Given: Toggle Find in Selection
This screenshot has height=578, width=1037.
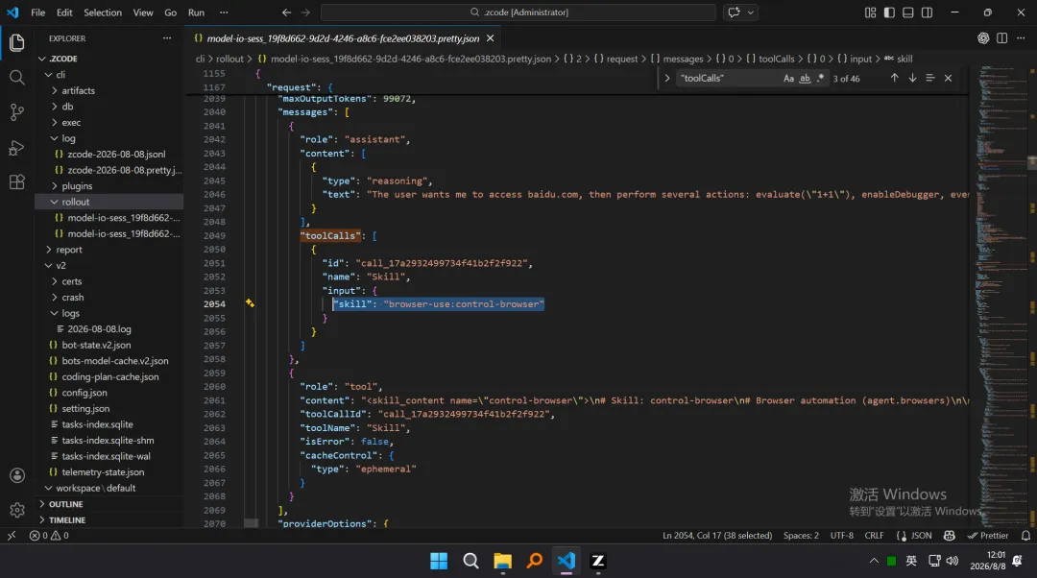Looking at the screenshot, I should (x=929, y=78).
